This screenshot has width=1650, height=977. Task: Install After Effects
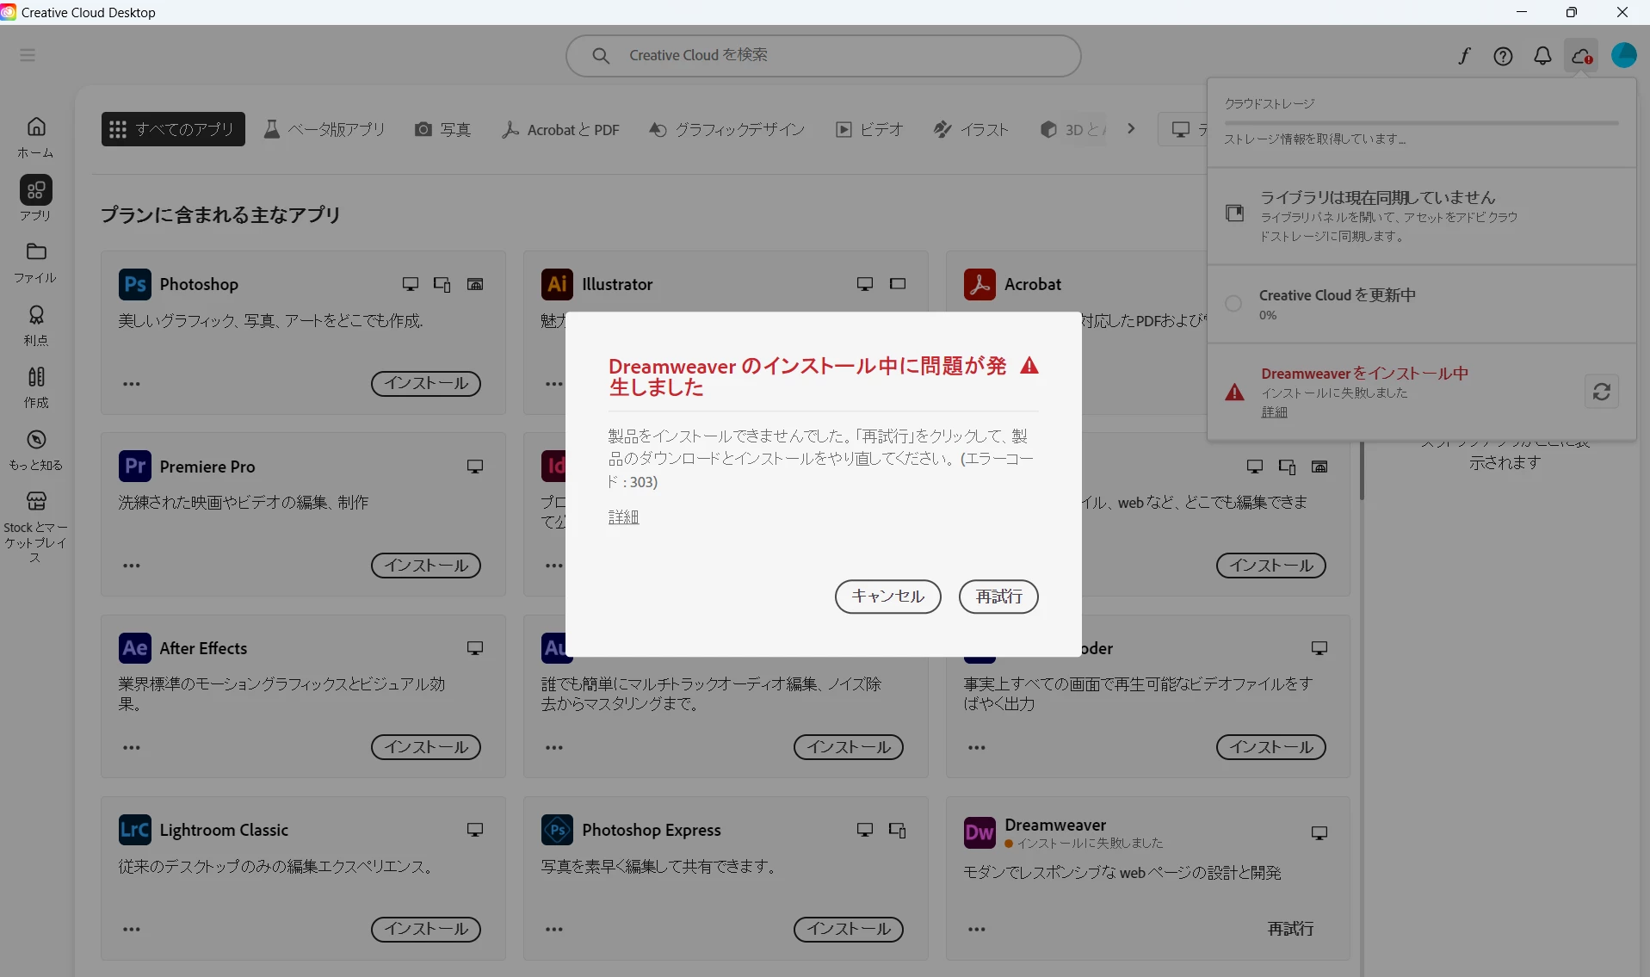426,747
